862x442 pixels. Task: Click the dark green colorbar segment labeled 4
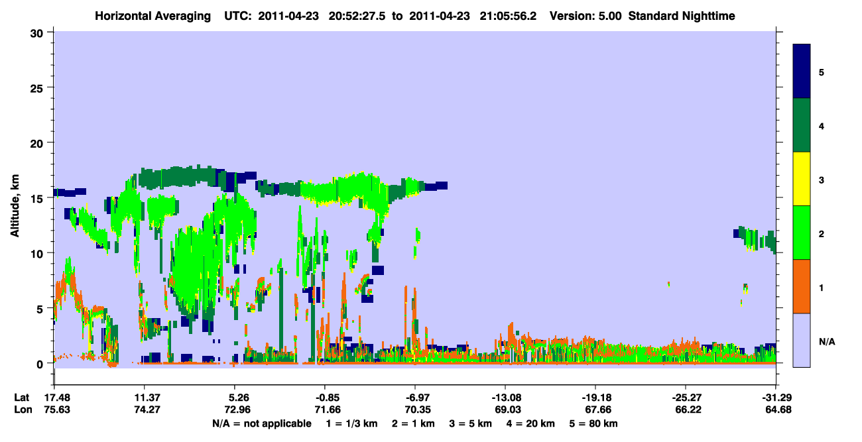pyautogui.click(x=802, y=125)
